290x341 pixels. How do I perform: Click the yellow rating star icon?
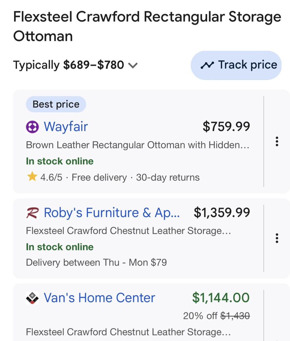pyautogui.click(x=32, y=177)
